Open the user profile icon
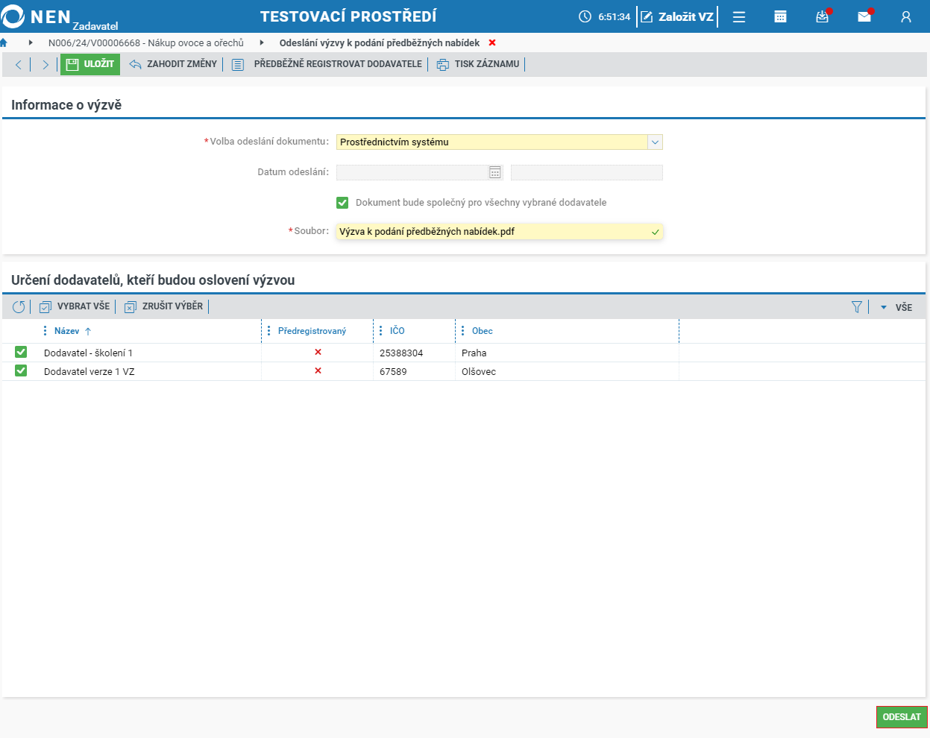Screen dimensions: 930x738 coord(906,16)
